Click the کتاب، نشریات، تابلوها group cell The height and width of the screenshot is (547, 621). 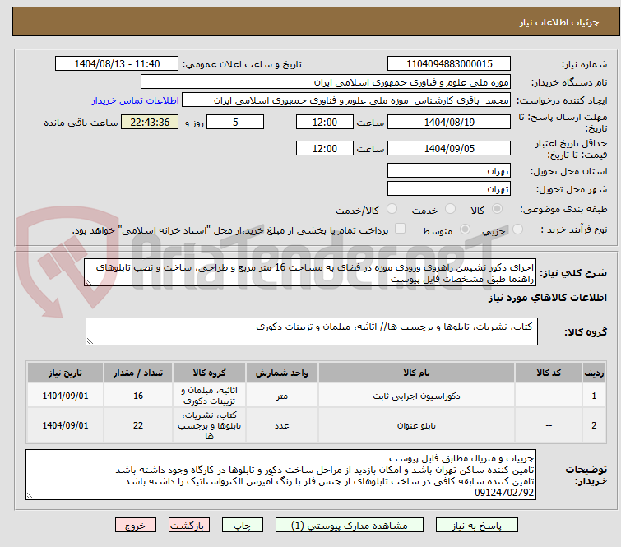(x=209, y=425)
